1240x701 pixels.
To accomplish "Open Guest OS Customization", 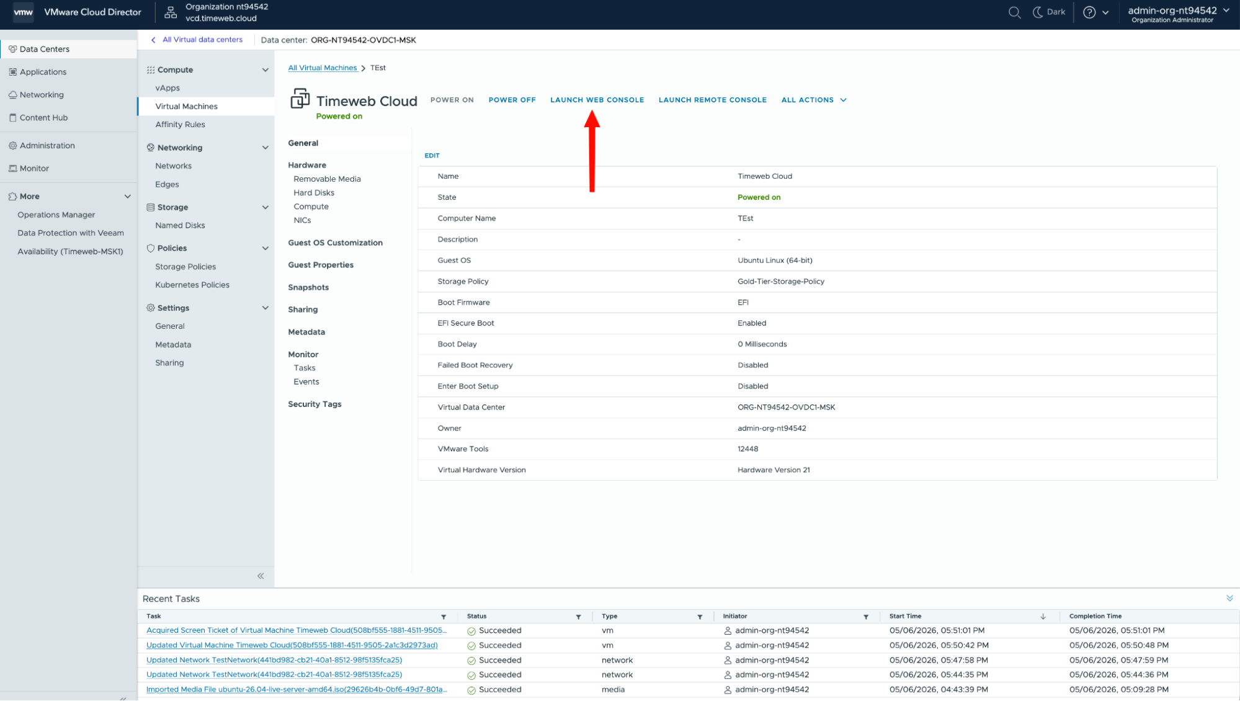I will click(x=335, y=243).
